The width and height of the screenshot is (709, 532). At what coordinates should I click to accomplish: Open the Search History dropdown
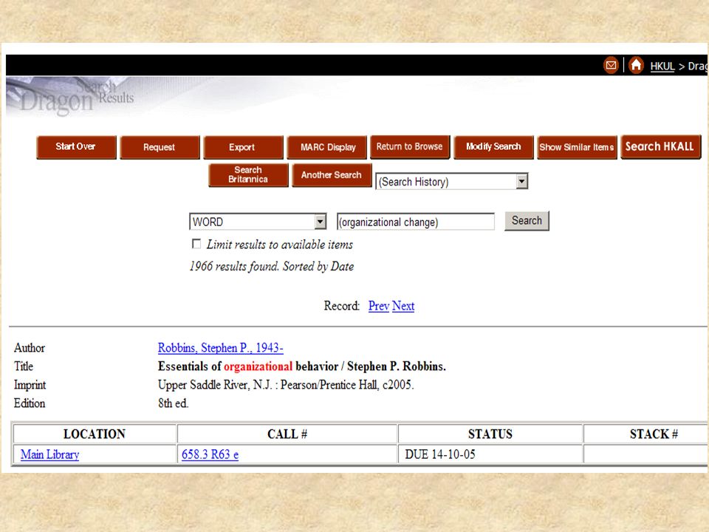coord(452,182)
